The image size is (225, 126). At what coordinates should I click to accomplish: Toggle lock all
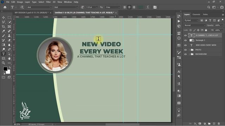tap(206, 30)
